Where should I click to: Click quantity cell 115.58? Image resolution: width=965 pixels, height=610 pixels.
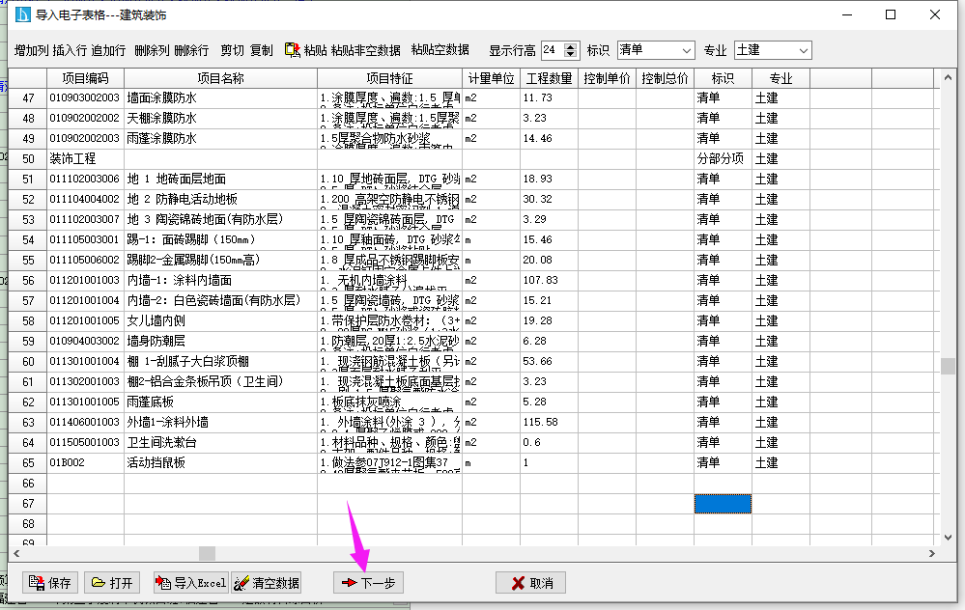click(x=549, y=423)
